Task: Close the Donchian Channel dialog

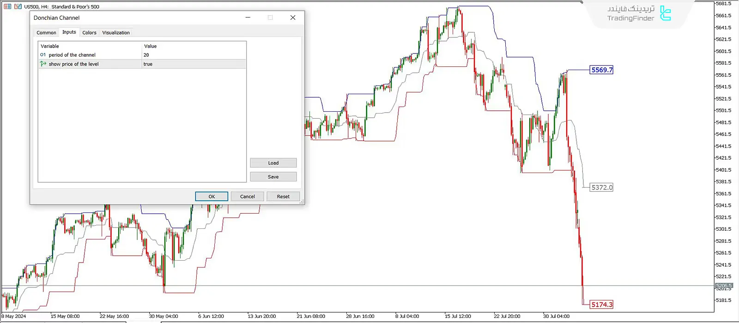Action: coord(292,18)
